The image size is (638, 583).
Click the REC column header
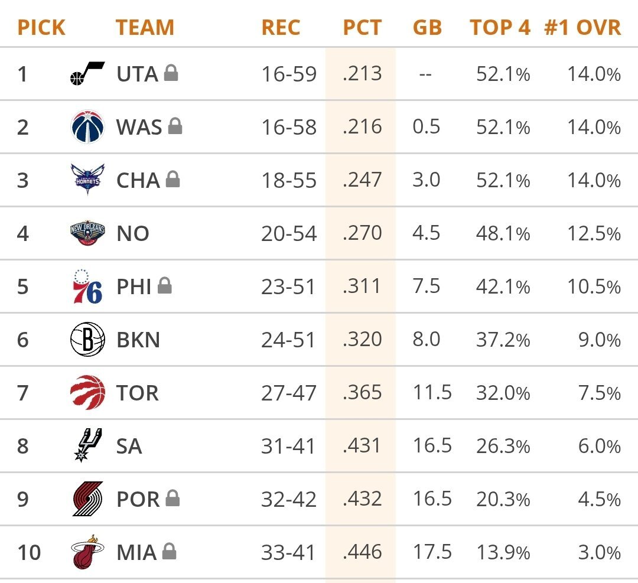point(281,27)
